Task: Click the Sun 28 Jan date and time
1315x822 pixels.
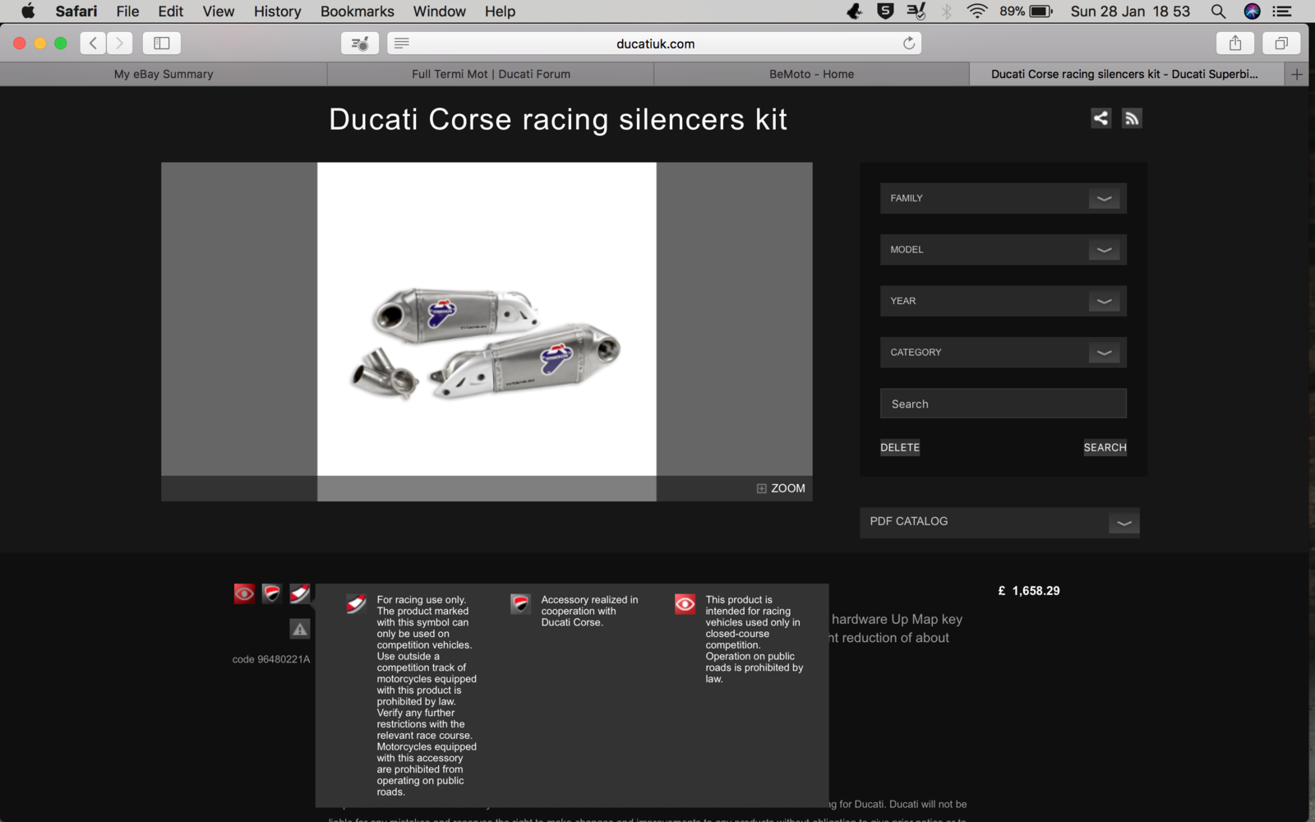Action: pos(1130,12)
